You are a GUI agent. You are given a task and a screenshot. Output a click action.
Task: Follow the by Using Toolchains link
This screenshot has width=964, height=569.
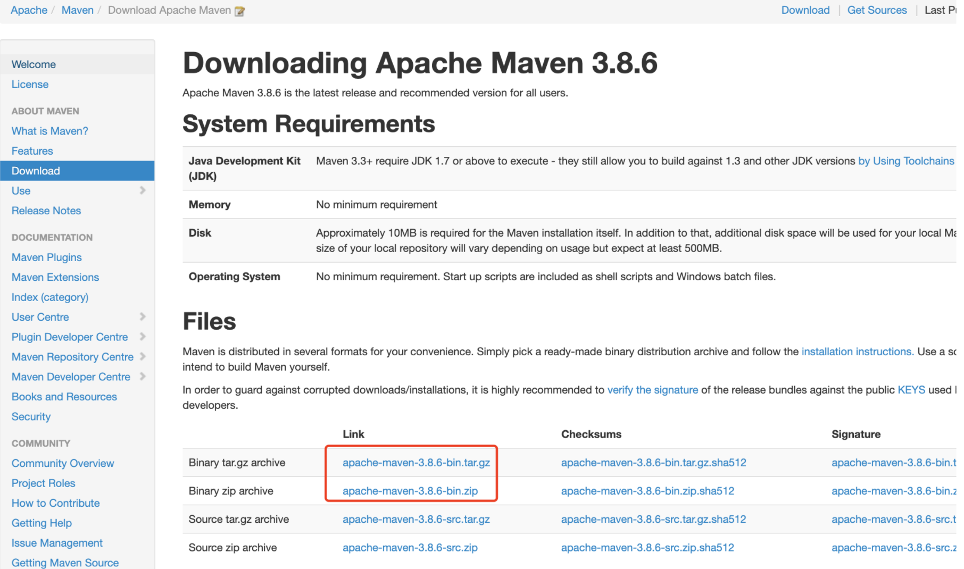pos(906,161)
